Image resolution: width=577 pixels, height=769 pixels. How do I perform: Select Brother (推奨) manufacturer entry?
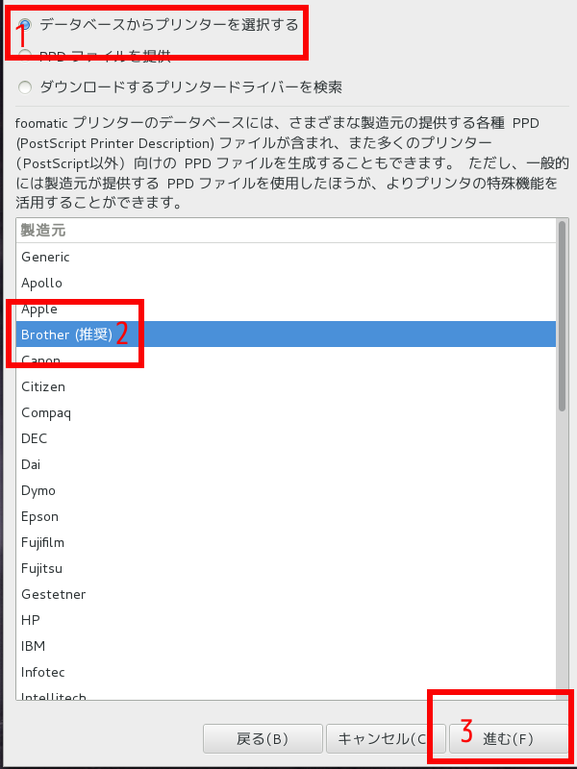click(x=65, y=335)
